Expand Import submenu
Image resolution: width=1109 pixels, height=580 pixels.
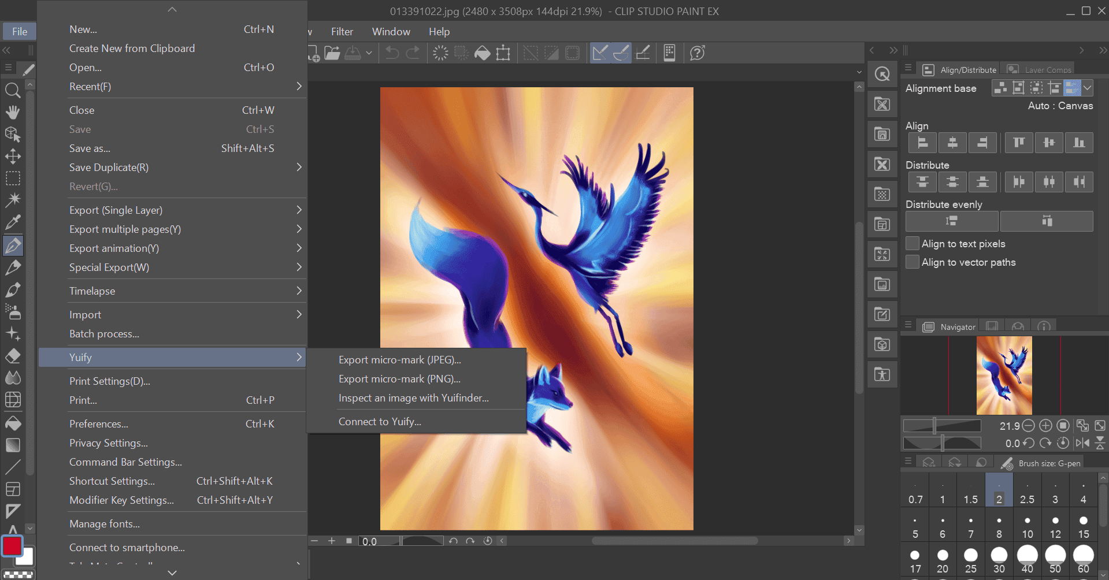[x=172, y=315]
